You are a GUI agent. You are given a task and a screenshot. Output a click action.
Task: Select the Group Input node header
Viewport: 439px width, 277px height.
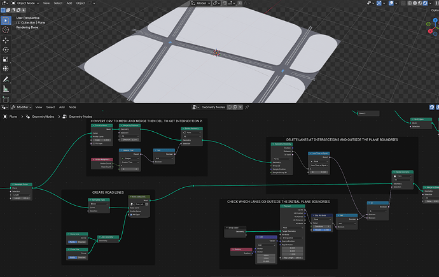coord(235,228)
